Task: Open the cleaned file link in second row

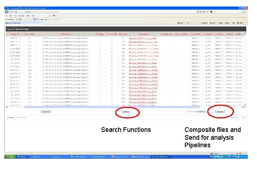Action: pyautogui.click(x=143, y=42)
